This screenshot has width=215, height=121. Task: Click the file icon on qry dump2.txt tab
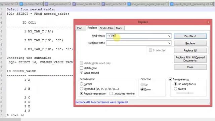click(x=21, y=4)
